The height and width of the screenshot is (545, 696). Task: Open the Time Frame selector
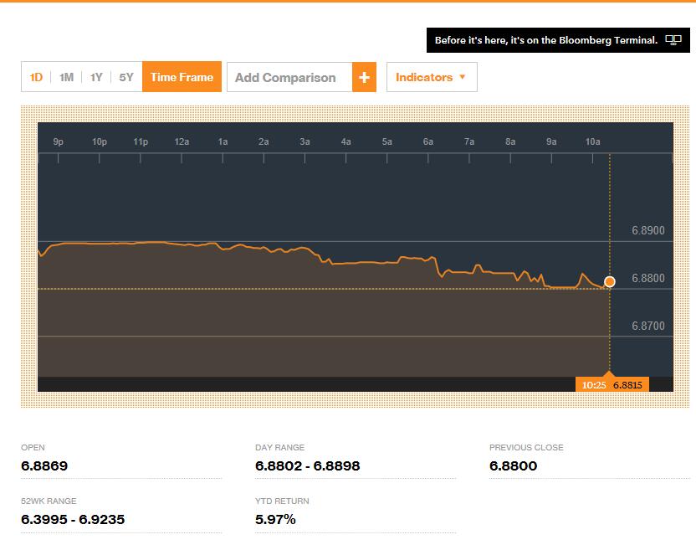[x=182, y=78]
